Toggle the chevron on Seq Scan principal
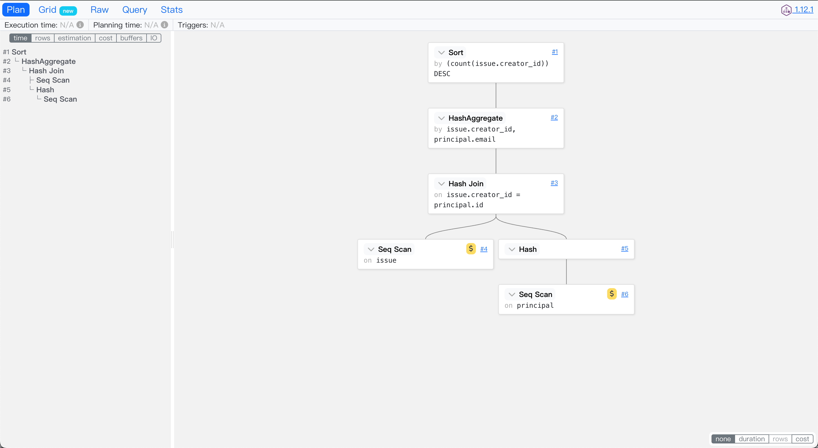818x448 pixels. pos(512,294)
